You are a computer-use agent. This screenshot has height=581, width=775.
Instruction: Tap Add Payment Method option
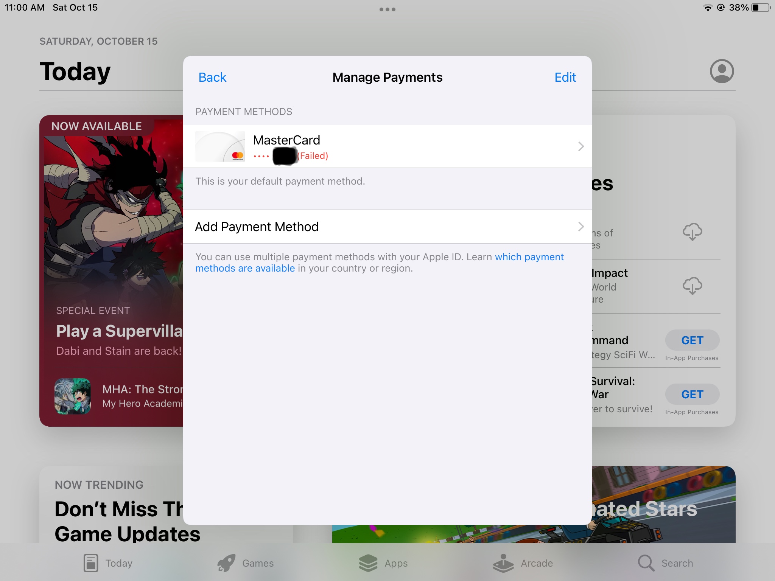pos(387,227)
